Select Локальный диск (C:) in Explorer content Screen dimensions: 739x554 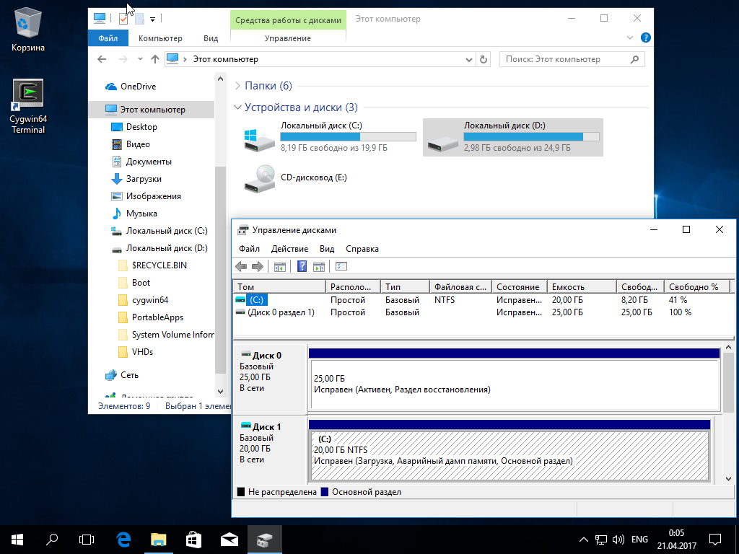point(329,137)
